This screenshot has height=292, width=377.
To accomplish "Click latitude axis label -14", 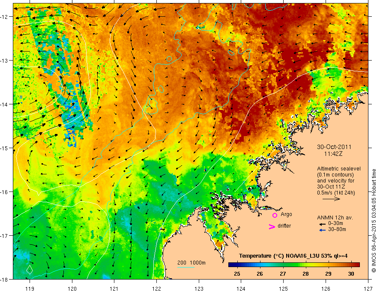I will [4, 104].
